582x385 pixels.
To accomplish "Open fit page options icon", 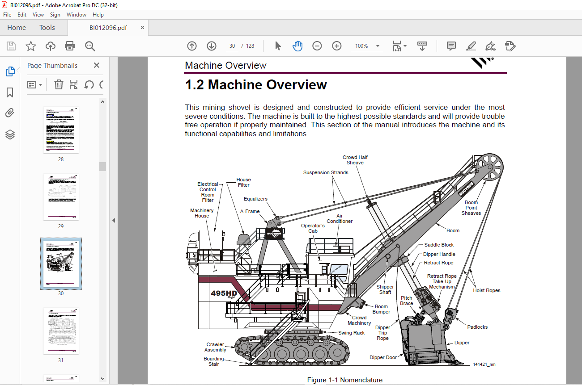I will pos(399,46).
